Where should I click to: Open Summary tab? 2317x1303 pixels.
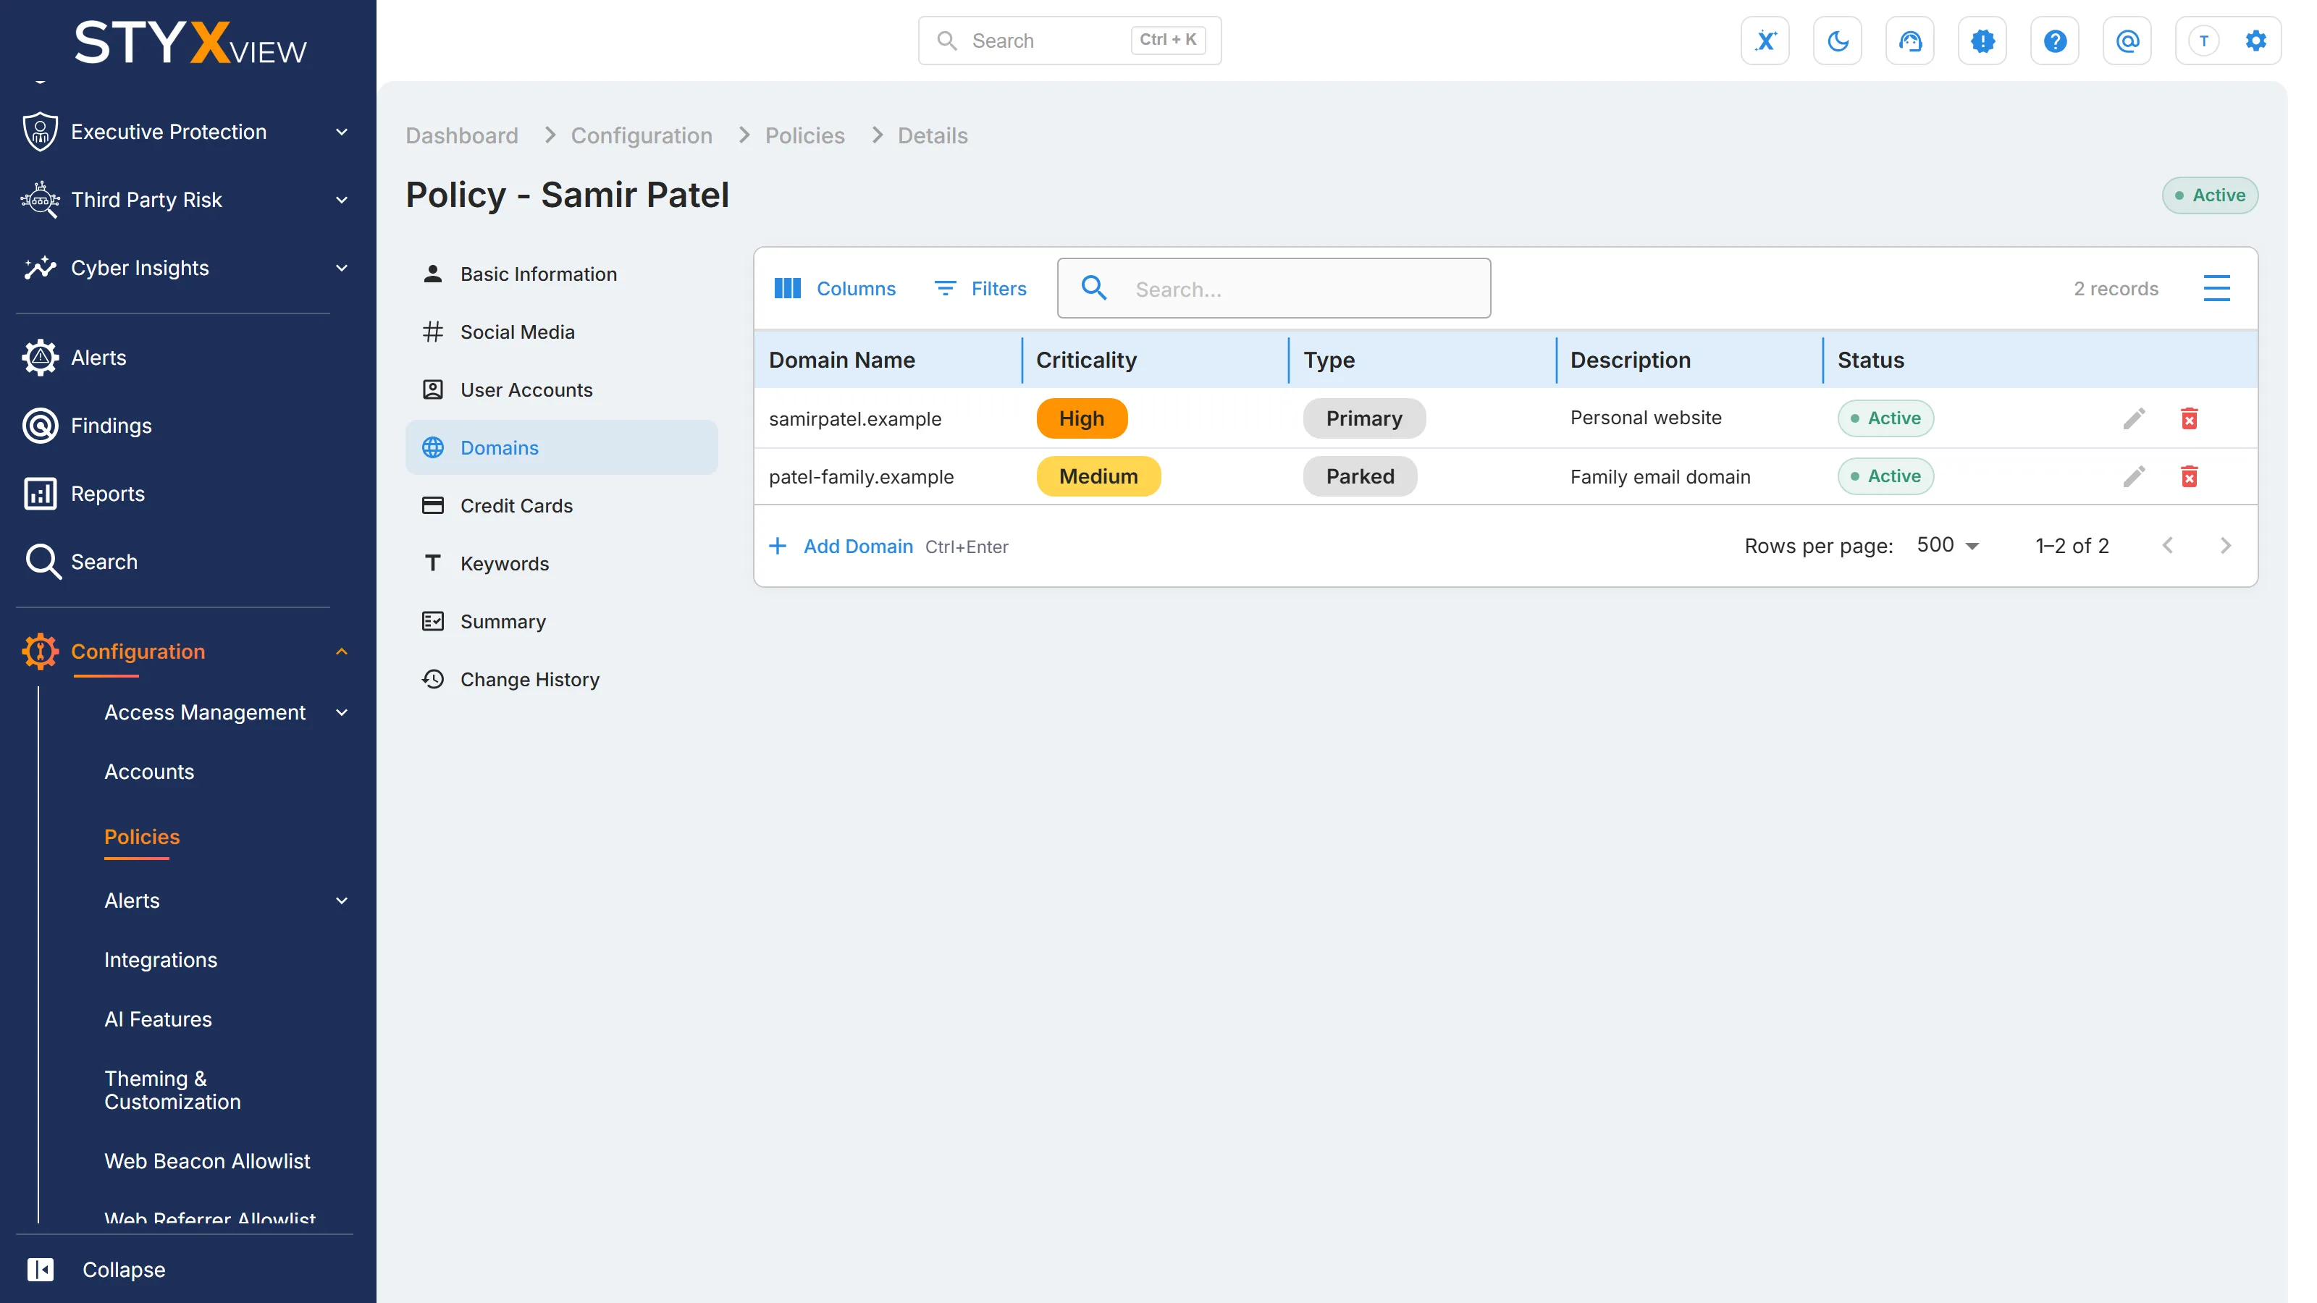pyautogui.click(x=561, y=621)
